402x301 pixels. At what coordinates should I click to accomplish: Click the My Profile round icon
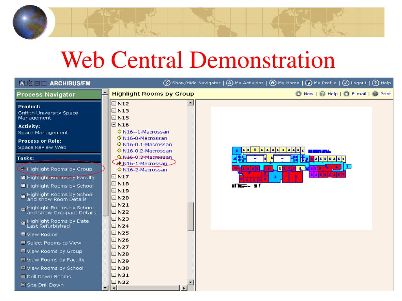click(309, 83)
